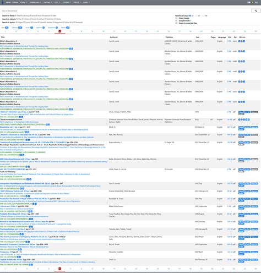Click first badge icon after Text and Thinking DOI
261x273 pixels.
coord(28,179)
